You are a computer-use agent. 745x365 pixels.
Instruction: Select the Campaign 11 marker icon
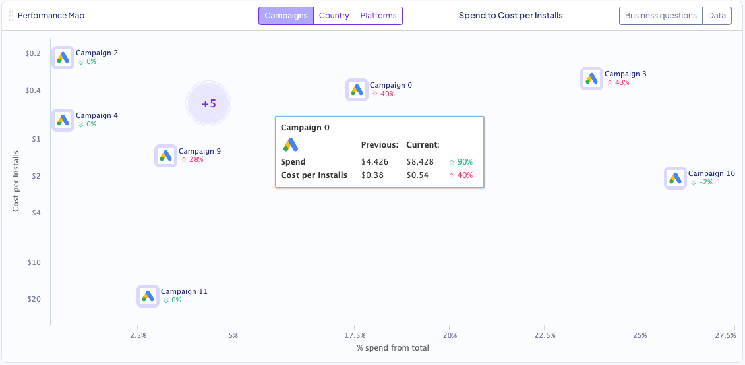coord(148,296)
